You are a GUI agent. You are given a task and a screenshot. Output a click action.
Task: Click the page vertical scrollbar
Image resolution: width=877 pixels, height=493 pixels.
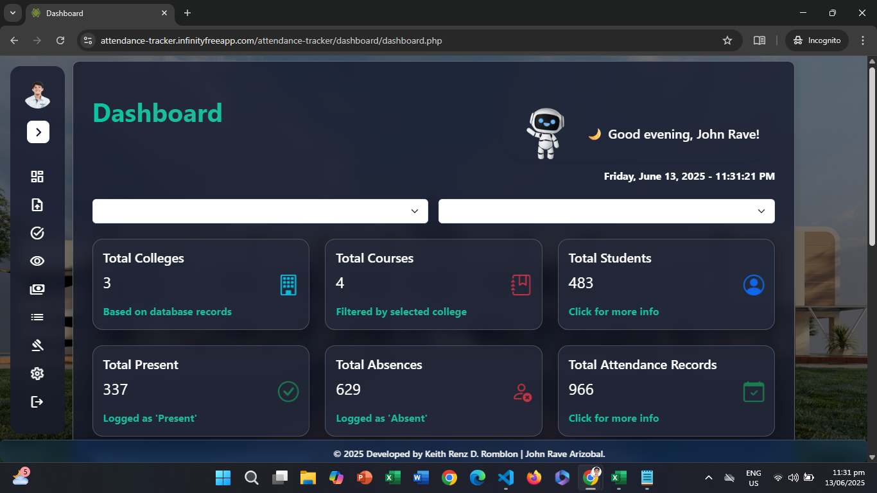click(x=872, y=157)
